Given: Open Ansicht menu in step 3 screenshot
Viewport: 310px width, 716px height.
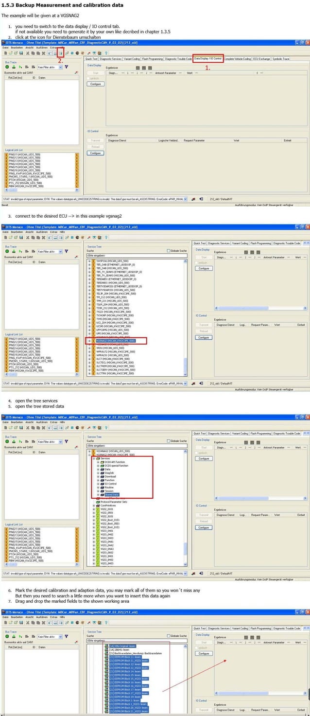Looking at the screenshot, I should [x=29, y=231].
